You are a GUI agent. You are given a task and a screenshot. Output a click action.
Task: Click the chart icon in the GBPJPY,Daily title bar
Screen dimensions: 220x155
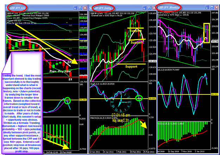91,8
